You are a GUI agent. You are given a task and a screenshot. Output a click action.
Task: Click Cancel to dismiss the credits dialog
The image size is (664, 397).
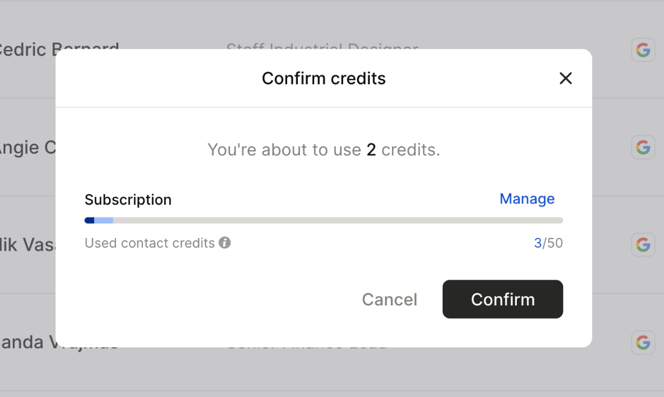click(390, 299)
